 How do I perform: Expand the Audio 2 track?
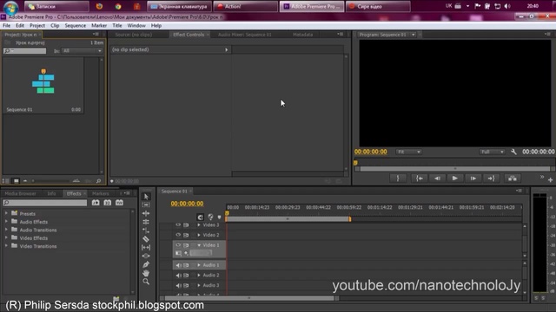199,276
